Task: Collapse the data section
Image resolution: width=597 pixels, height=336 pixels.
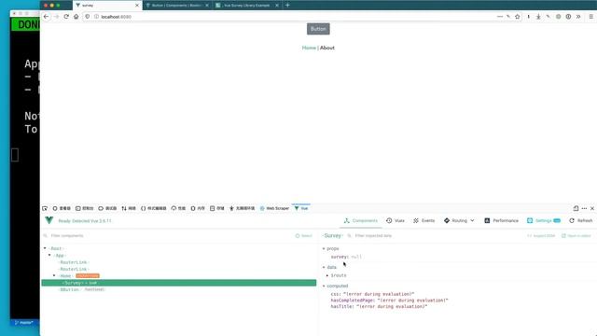Action: pos(324,268)
